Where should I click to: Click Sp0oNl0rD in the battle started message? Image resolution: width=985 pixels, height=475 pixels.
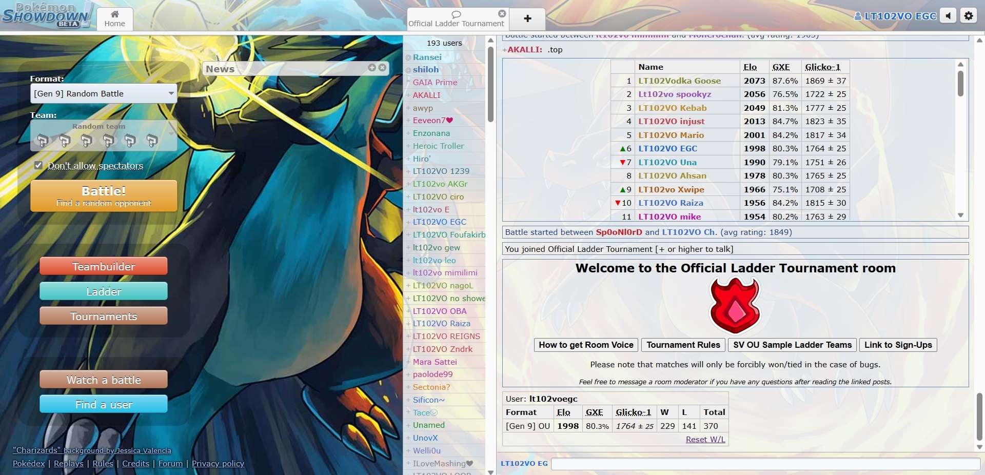[619, 232]
